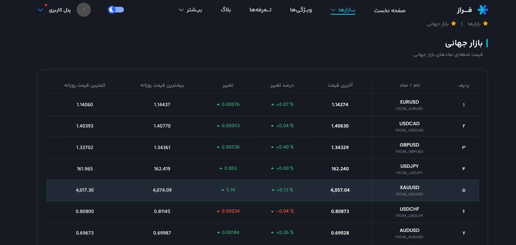Select the XAUUSD table row

[x=263, y=190]
